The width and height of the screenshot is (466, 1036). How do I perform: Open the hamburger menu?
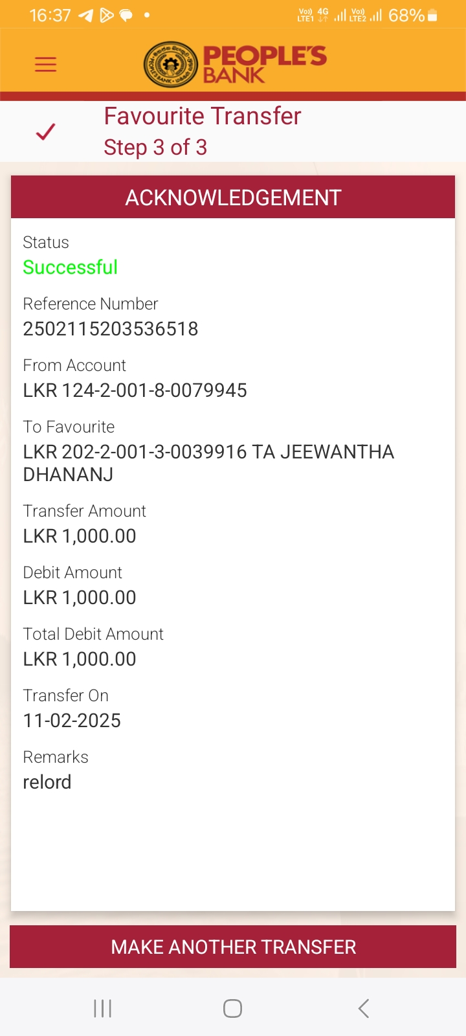coord(45,64)
